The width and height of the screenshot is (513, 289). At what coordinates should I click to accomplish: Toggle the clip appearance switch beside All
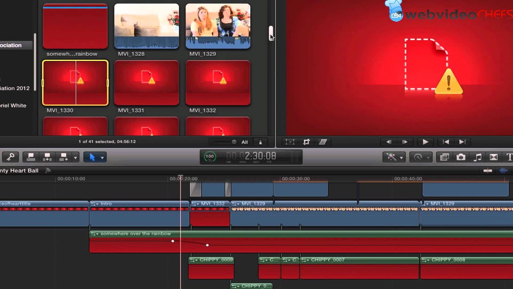click(x=260, y=142)
